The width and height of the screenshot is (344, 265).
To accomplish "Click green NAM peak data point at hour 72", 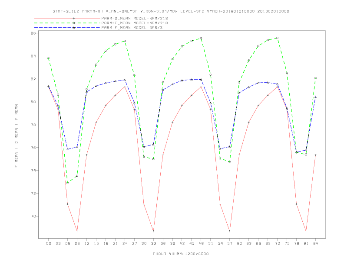I will click(277, 38).
